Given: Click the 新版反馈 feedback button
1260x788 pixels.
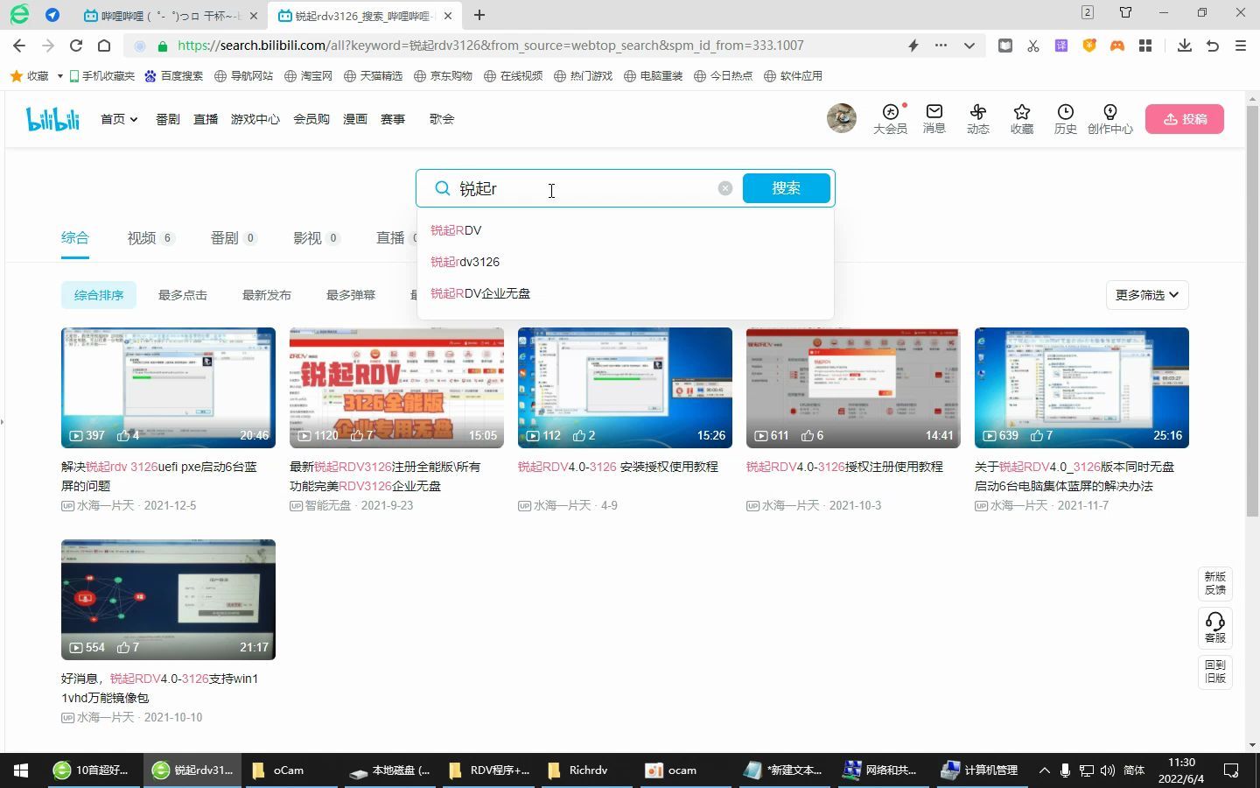Looking at the screenshot, I should [x=1215, y=583].
